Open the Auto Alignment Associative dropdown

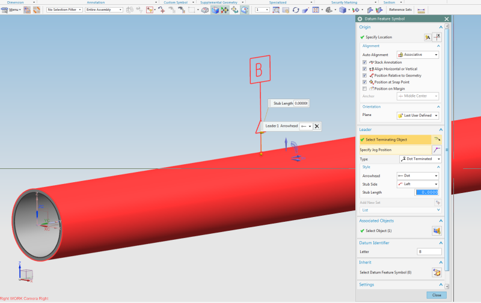[417, 55]
